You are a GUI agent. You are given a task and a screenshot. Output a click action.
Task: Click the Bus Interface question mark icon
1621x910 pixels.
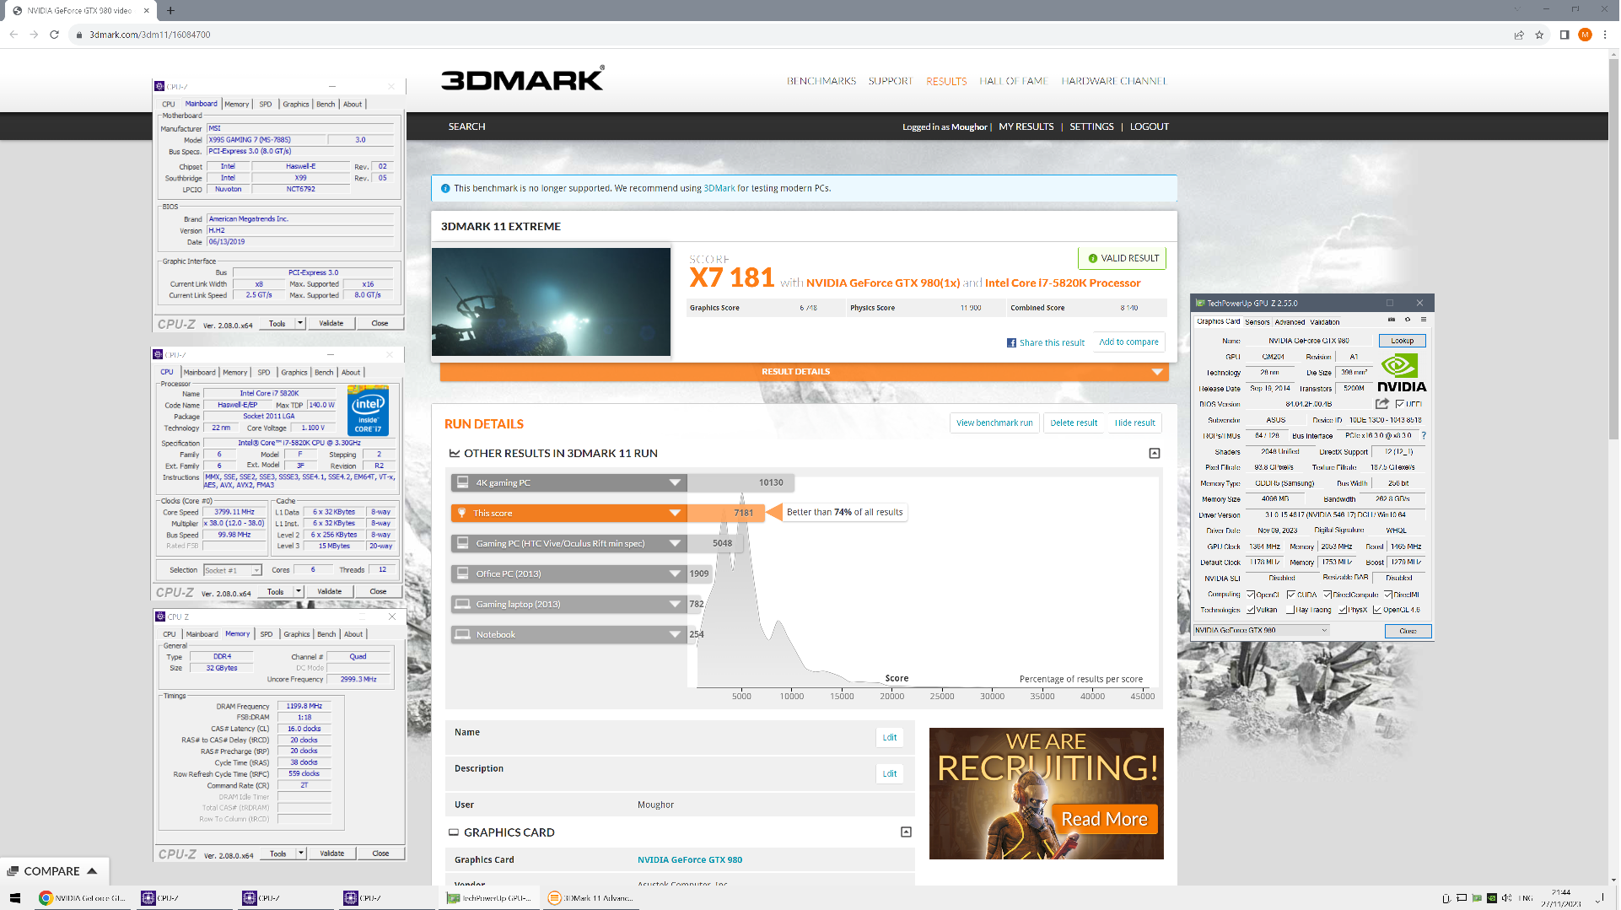pos(1424,436)
